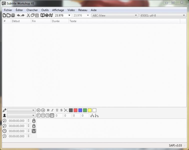
Task: Set left text alignment
Action: pos(39,115)
